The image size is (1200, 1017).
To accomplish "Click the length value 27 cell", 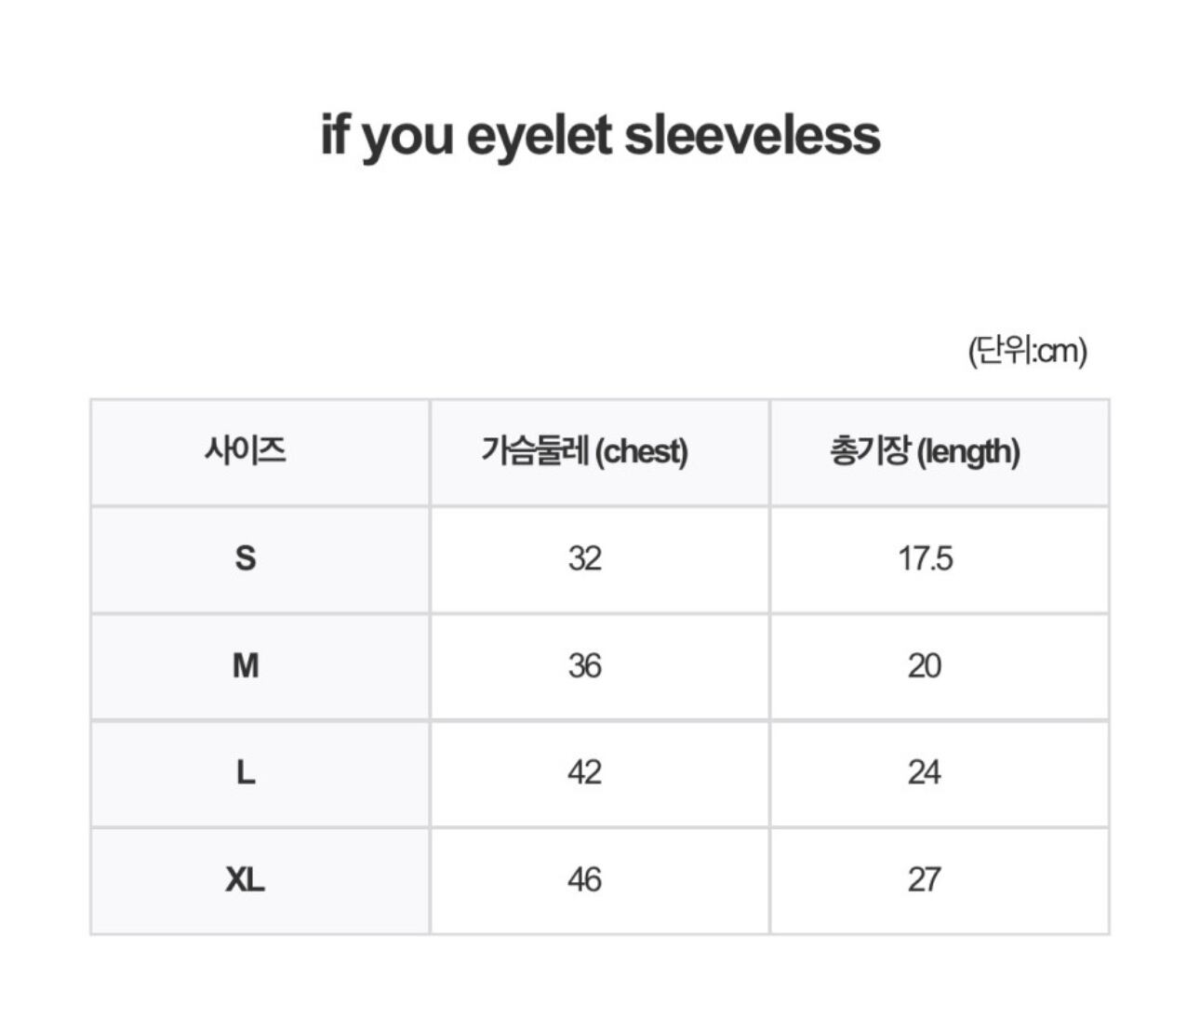I will [925, 879].
